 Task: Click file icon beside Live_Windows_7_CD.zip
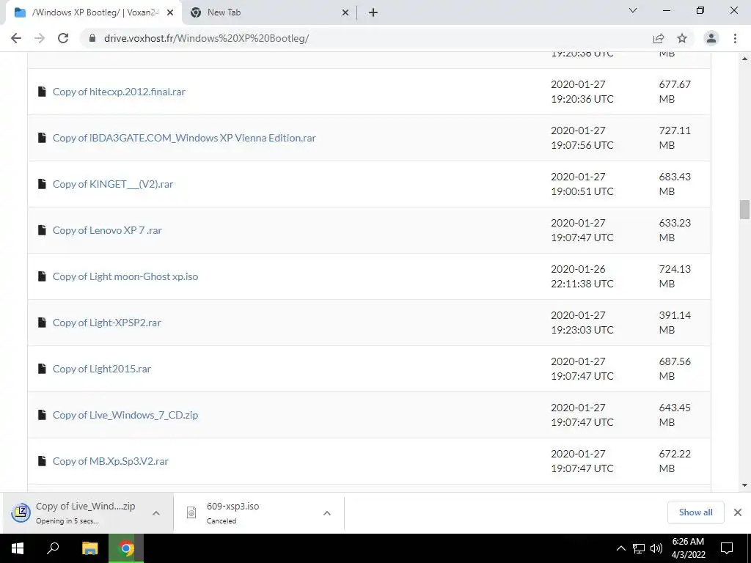point(42,415)
